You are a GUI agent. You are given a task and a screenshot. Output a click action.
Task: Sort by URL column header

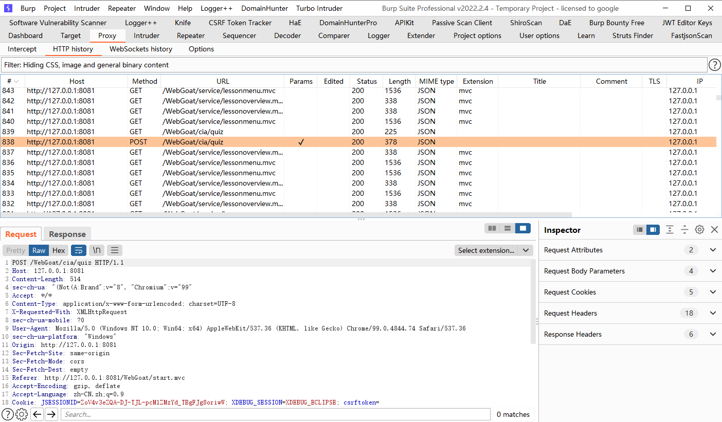pyautogui.click(x=223, y=81)
